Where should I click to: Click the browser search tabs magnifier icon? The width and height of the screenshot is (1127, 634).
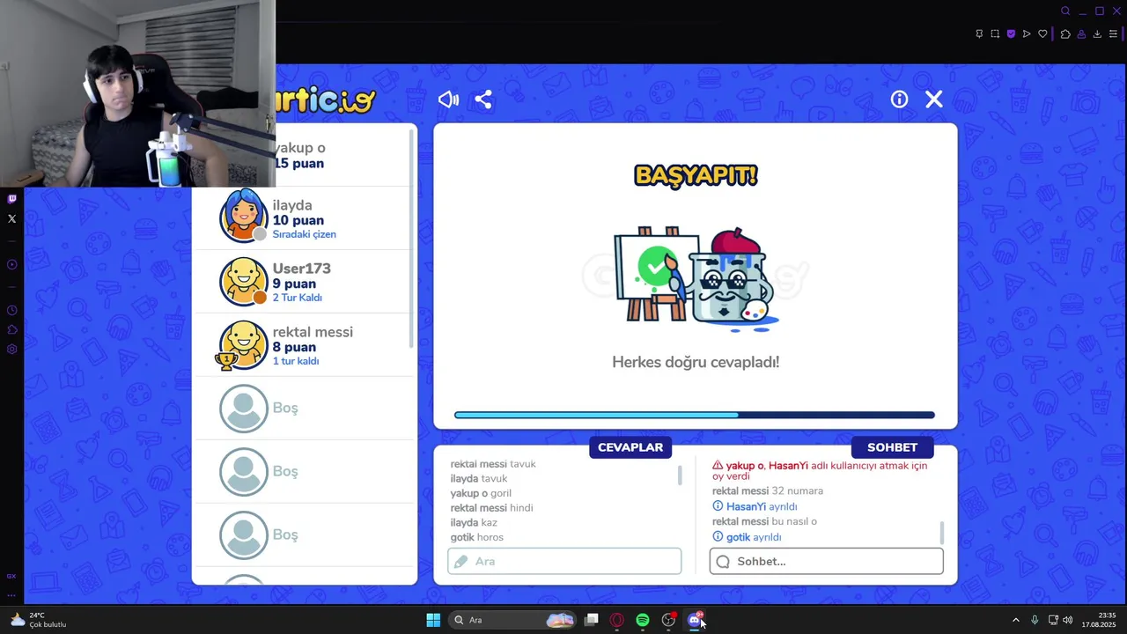[1065, 11]
